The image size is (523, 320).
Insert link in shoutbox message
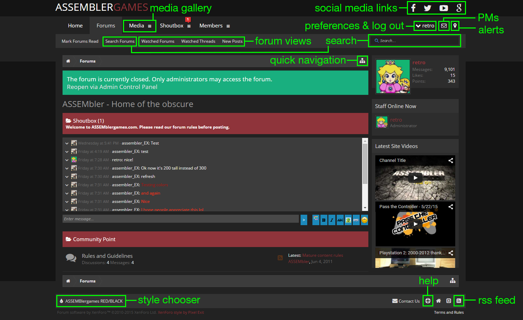356,220
